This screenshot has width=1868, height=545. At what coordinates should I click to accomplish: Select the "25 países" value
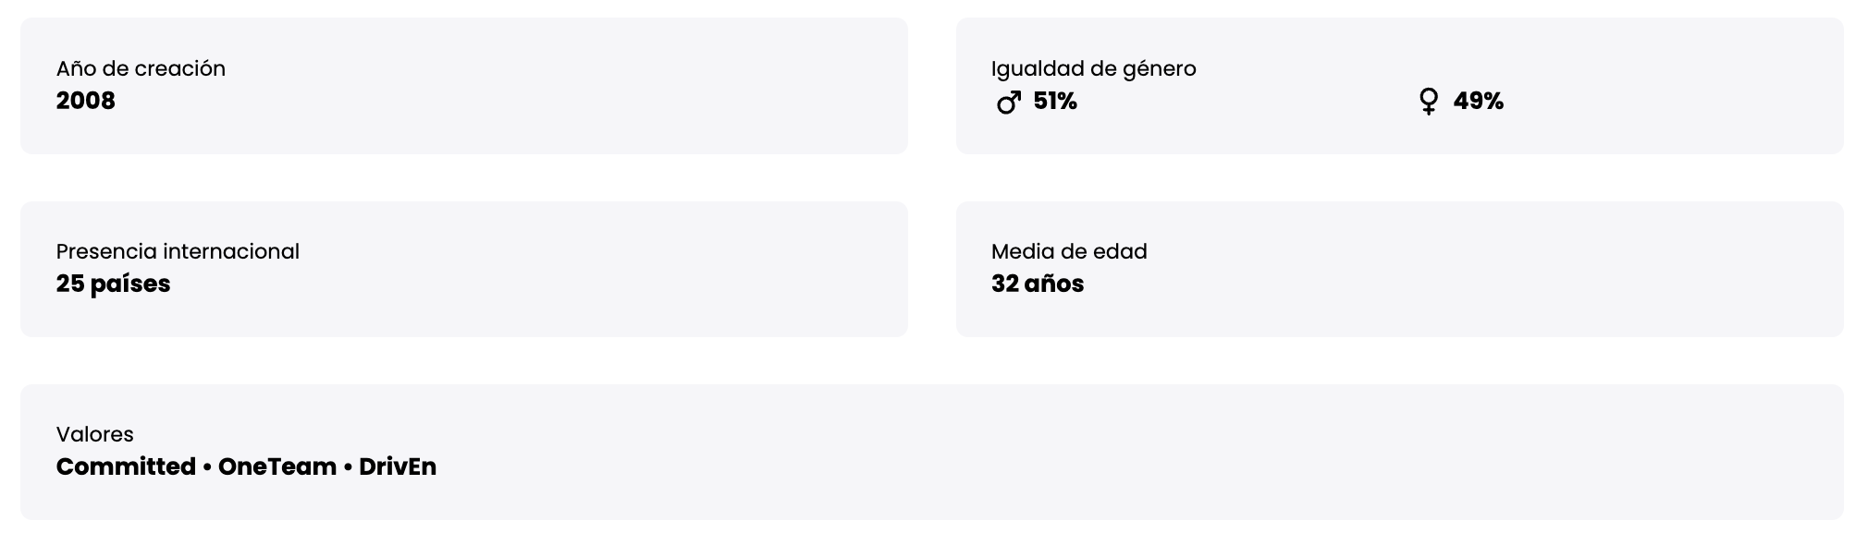click(113, 284)
